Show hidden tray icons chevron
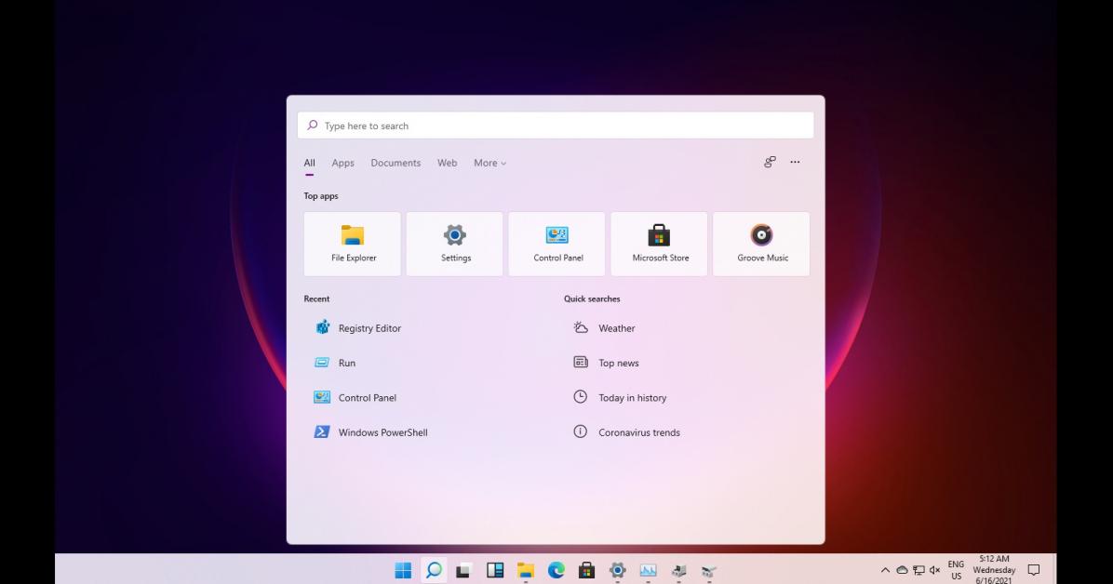 click(885, 570)
